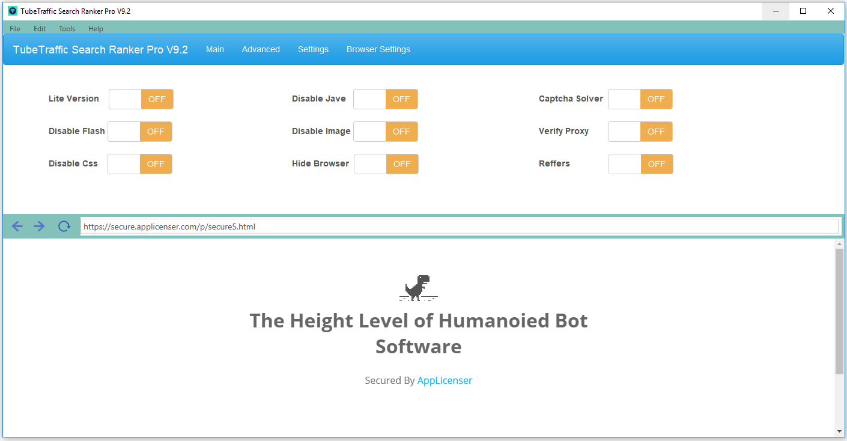This screenshot has width=847, height=441.
Task: Enable the Disable Image toggle
Action: (386, 132)
